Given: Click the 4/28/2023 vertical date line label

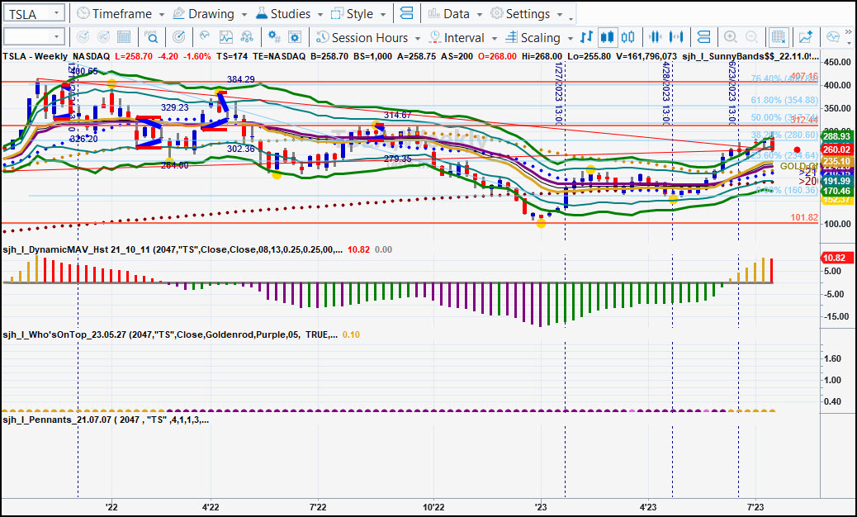Looking at the screenshot, I should [665, 93].
